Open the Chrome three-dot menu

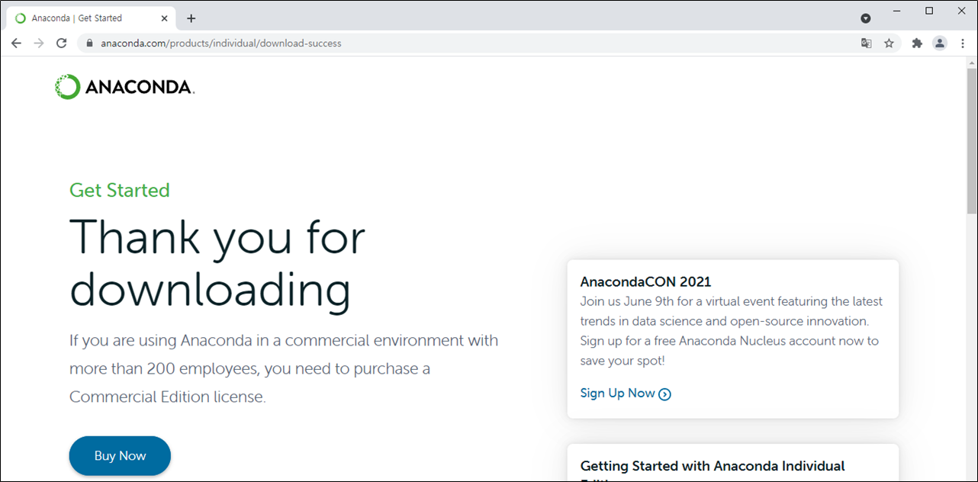(x=962, y=43)
